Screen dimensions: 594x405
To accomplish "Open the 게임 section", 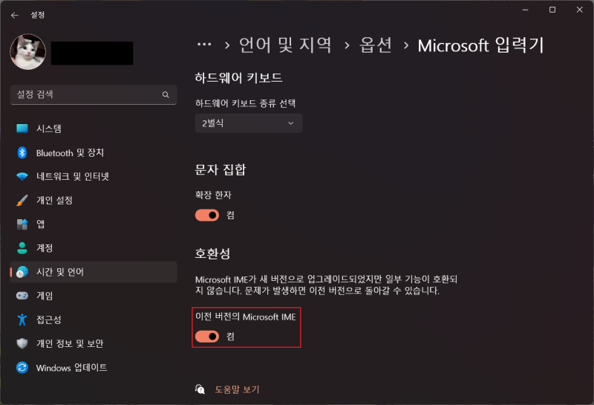I will (94, 296).
